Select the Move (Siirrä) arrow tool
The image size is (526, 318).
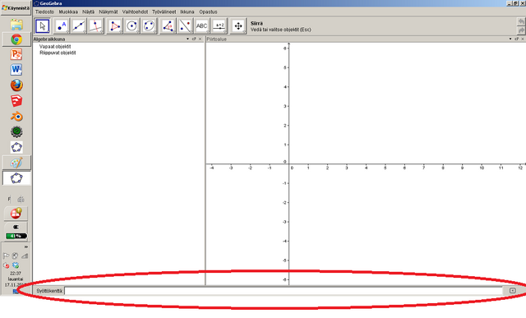pos(42,25)
